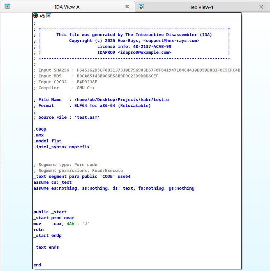270x271 pixels.
Task: Select the 'mov eax, 4Ah' instruction line
Action: 61,224
